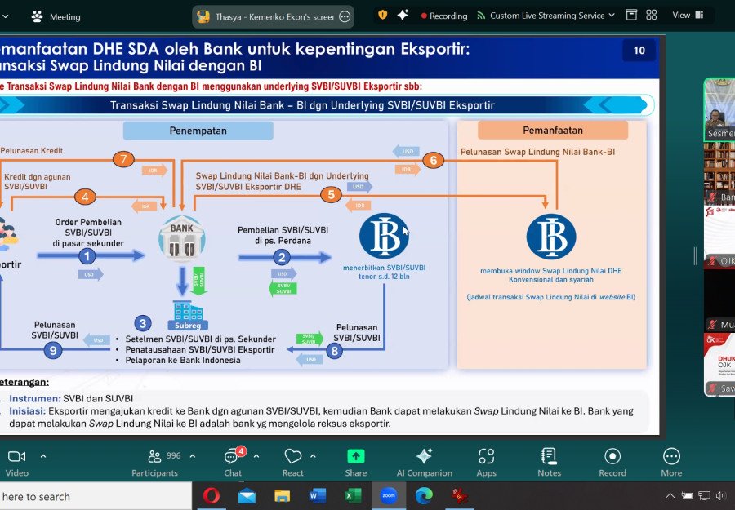Select the OJK participant thumbnail
735x510 pixels.
(719, 237)
